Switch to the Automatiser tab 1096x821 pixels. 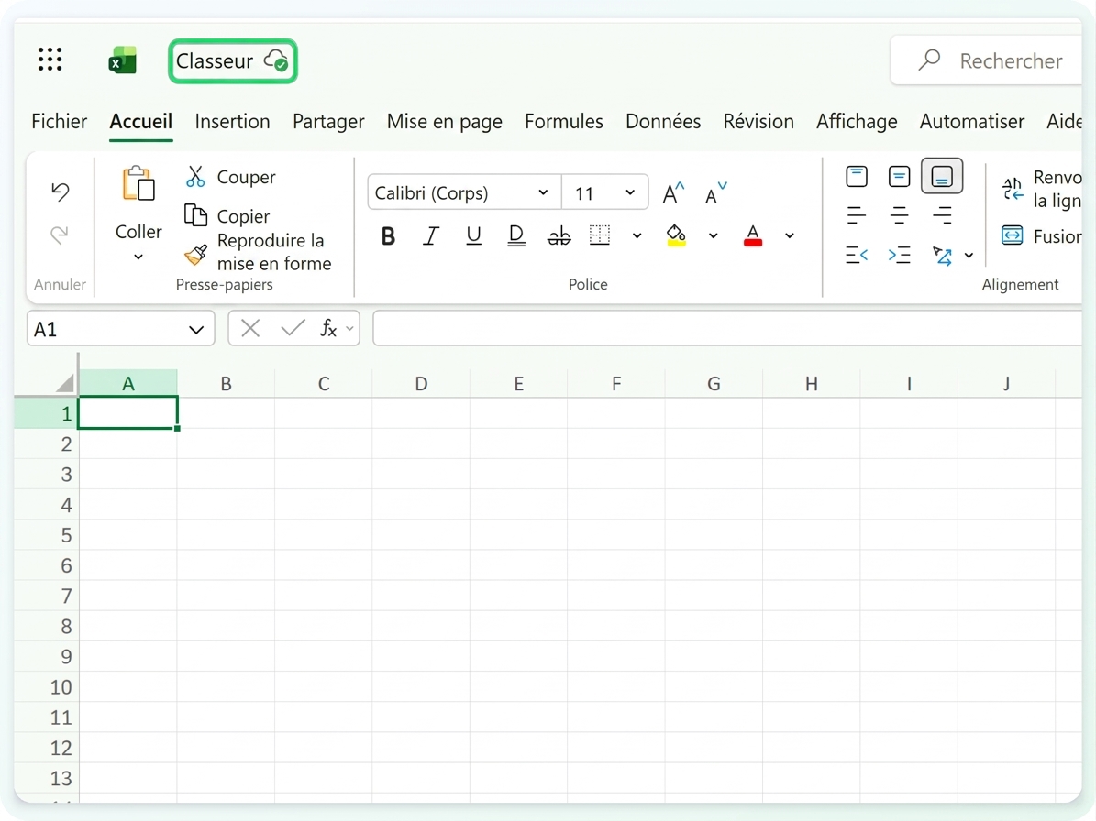[971, 122]
